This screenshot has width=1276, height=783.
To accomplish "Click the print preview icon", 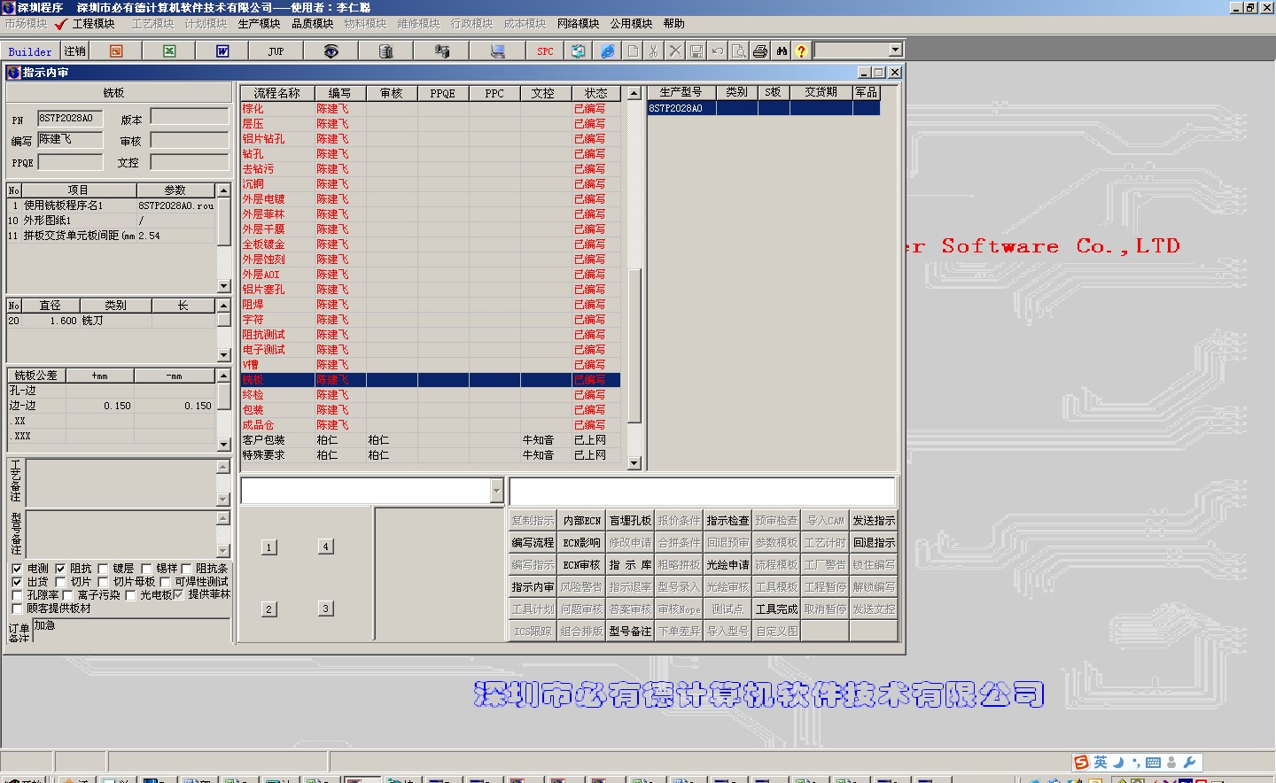I will tap(739, 51).
